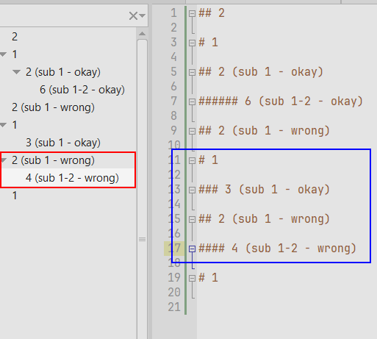Click line number 6 in the gutter

[x=174, y=87]
